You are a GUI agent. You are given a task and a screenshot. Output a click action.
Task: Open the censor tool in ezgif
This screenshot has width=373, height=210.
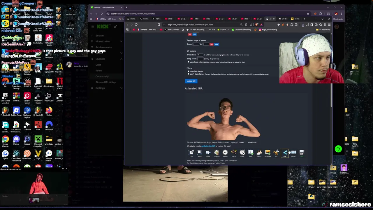(259, 153)
